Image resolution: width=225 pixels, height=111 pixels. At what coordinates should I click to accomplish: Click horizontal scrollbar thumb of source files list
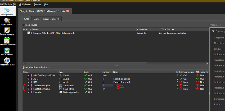[x=86, y=64]
